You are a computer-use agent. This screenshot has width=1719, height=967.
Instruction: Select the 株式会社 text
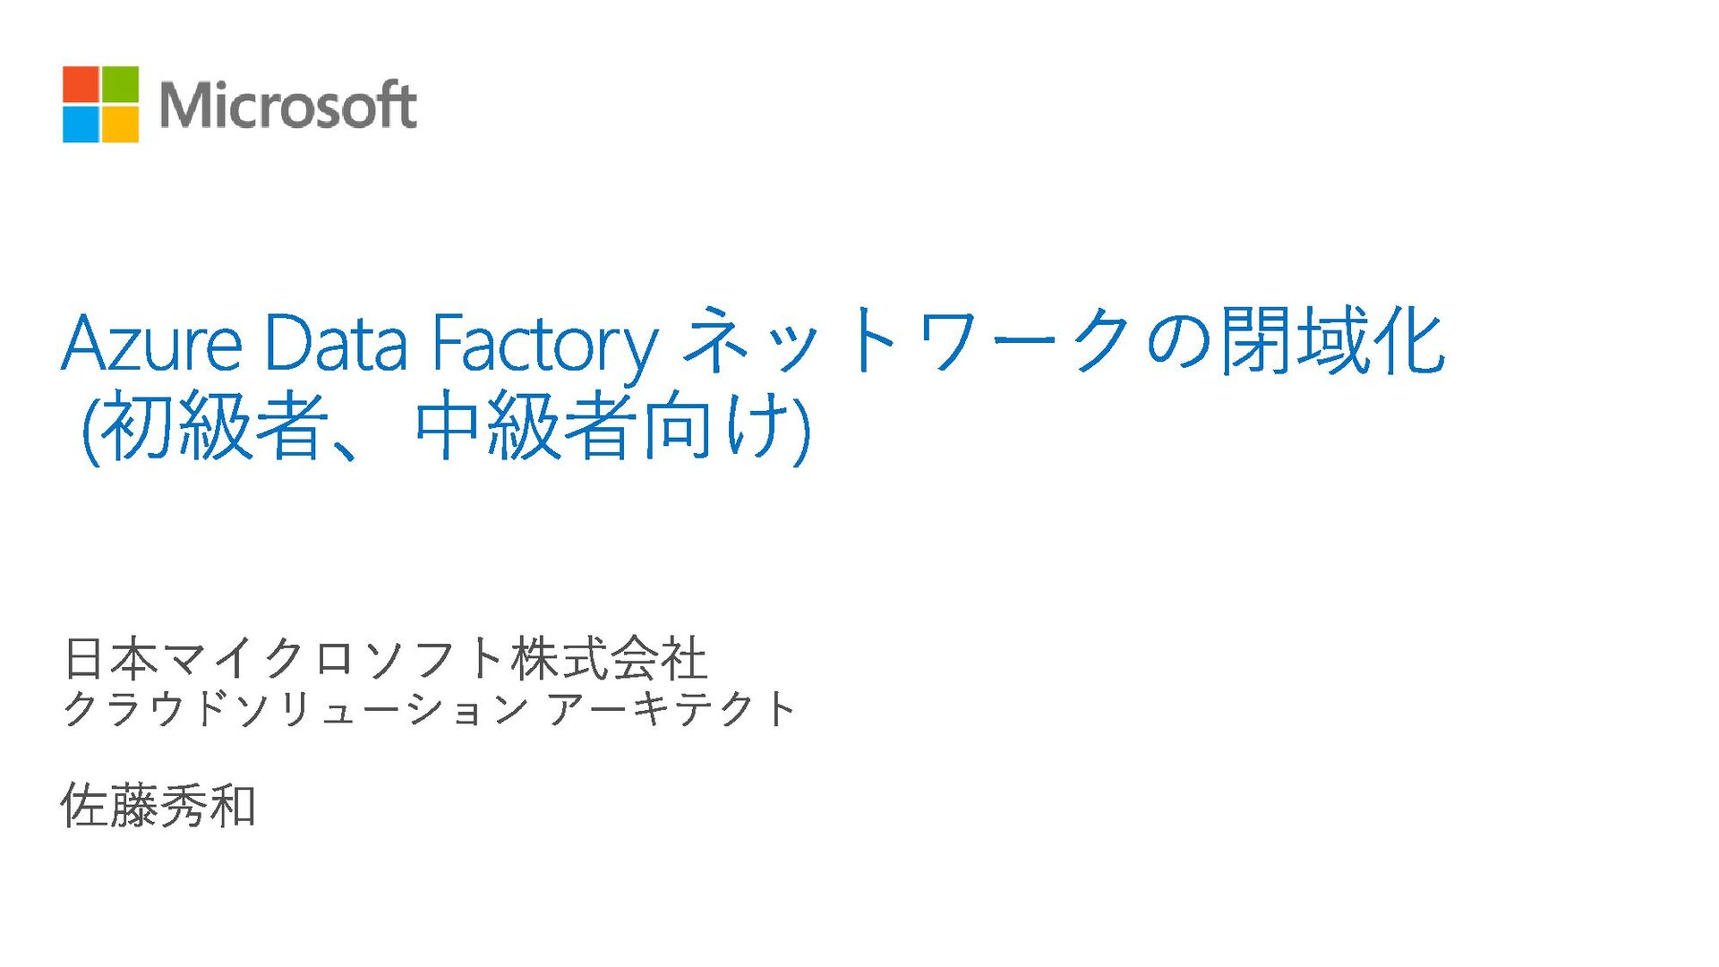[x=610, y=658]
